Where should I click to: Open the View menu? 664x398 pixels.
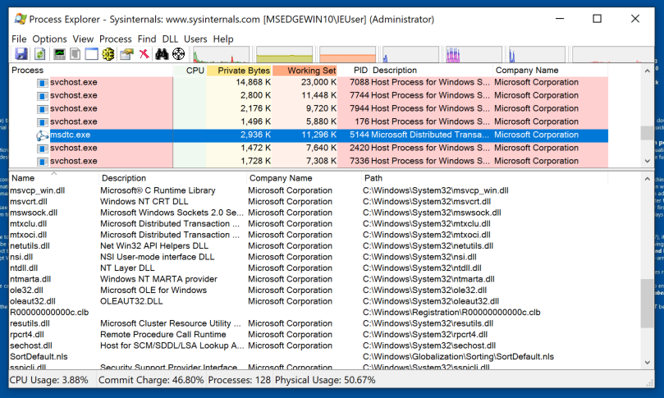[83, 39]
